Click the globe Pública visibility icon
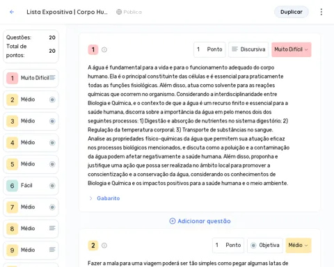The image size is (334, 267). pyautogui.click(x=119, y=12)
